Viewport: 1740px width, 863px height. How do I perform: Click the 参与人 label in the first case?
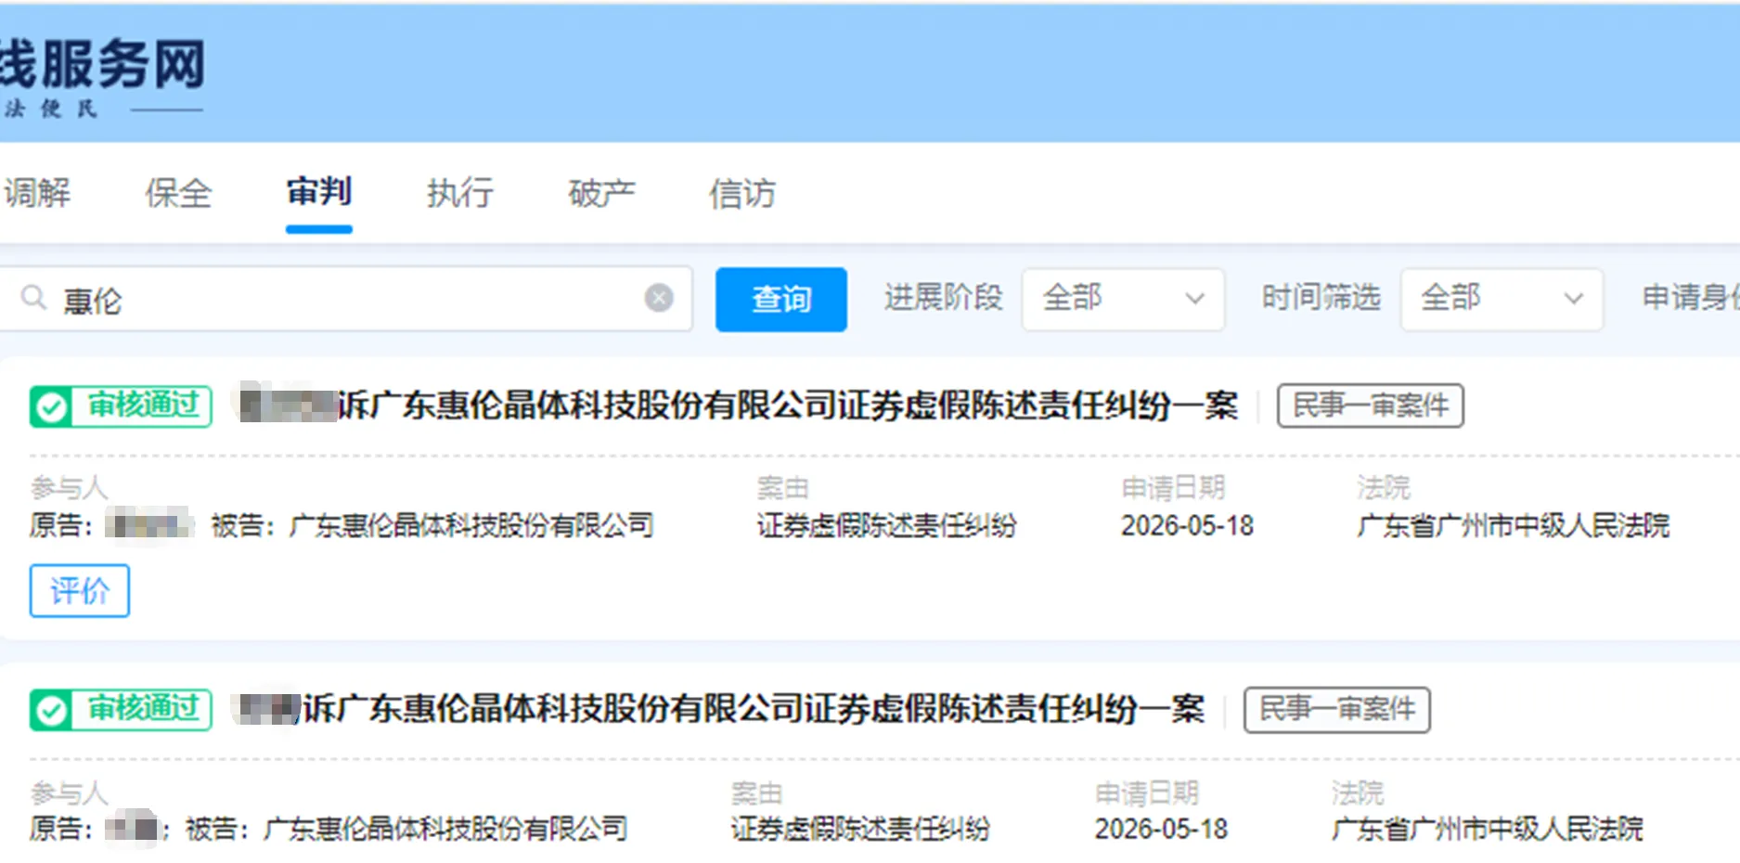pyautogui.click(x=69, y=487)
